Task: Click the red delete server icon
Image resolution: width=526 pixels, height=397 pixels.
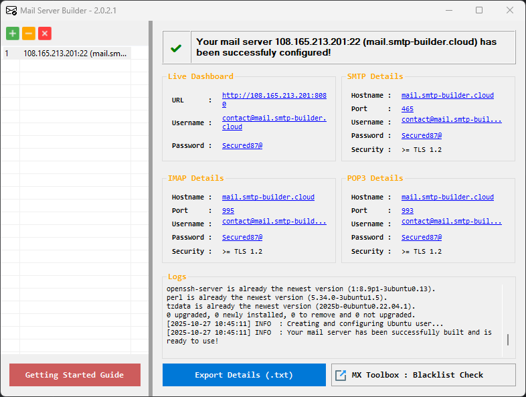Action: 45,33
